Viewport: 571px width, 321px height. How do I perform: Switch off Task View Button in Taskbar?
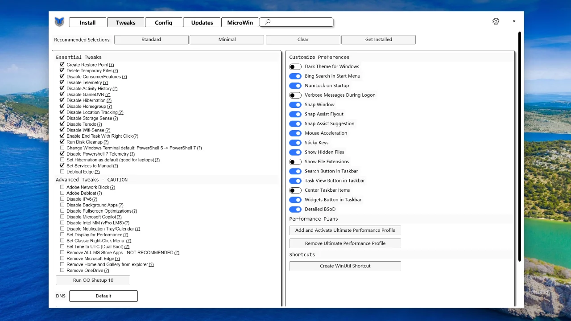(295, 181)
